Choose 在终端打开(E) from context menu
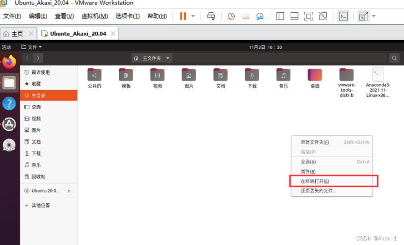 click(332, 181)
